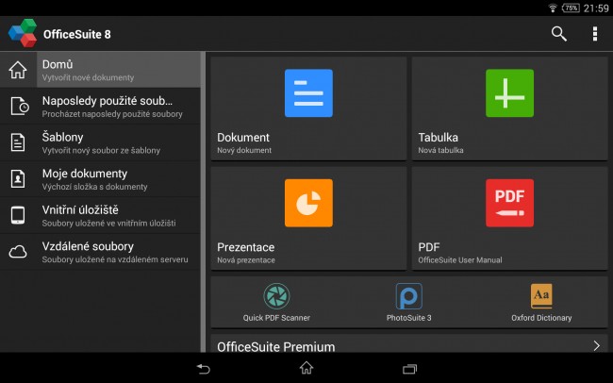Click the PDF tile title text
This screenshot has width=613, height=383.
[429, 247]
